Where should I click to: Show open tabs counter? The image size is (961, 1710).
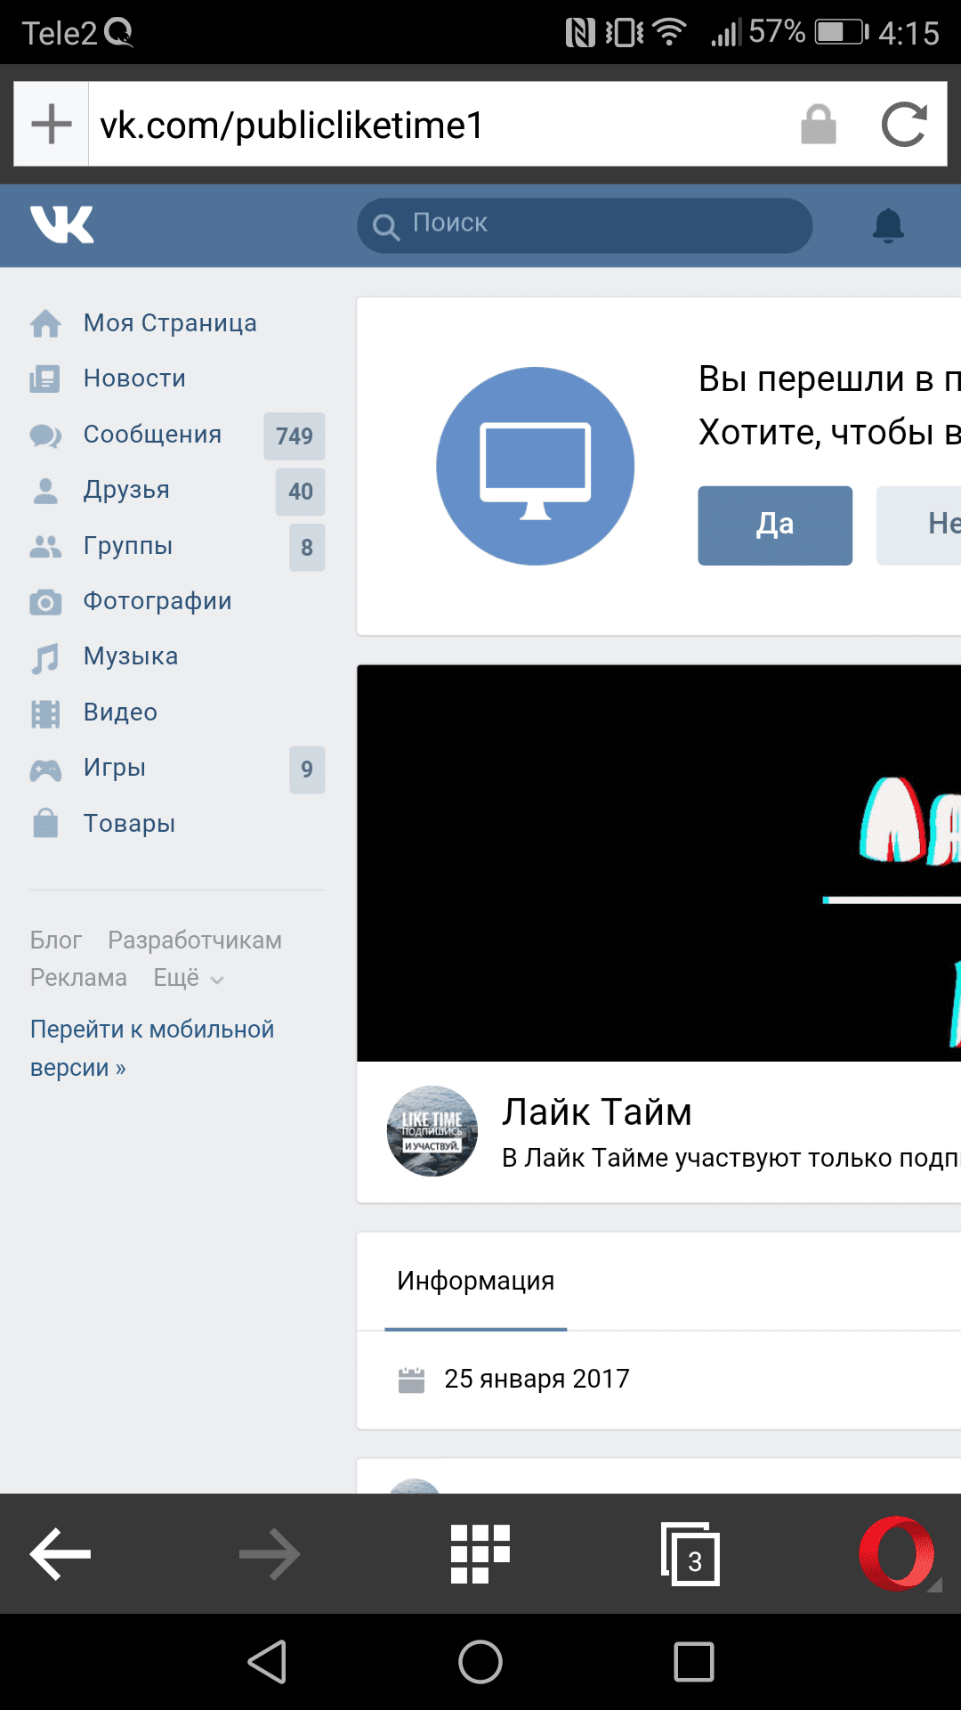tap(690, 1555)
